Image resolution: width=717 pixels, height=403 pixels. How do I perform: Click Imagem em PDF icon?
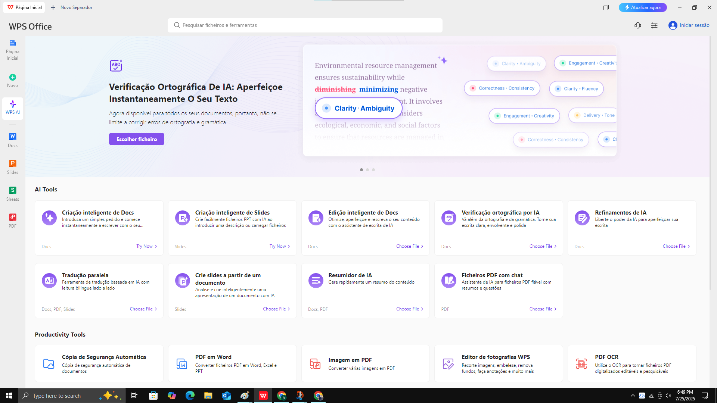315,363
